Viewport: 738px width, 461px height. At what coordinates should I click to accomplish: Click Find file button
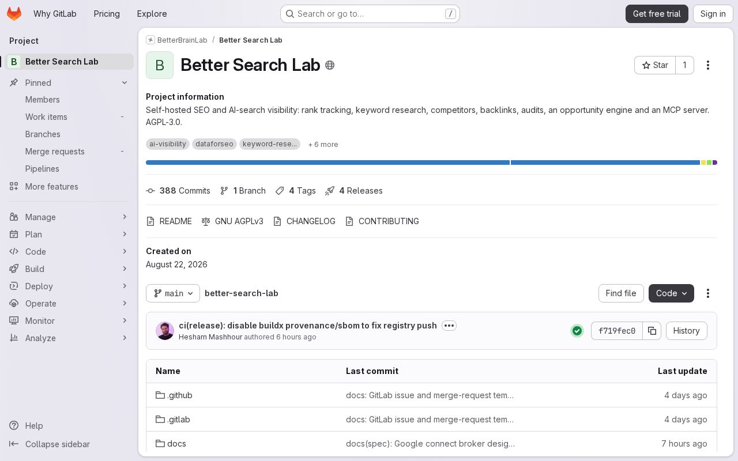click(x=621, y=293)
